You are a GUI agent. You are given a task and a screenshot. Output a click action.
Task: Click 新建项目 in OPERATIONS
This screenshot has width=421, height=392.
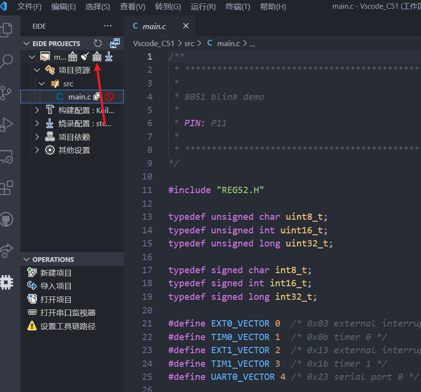coord(56,273)
